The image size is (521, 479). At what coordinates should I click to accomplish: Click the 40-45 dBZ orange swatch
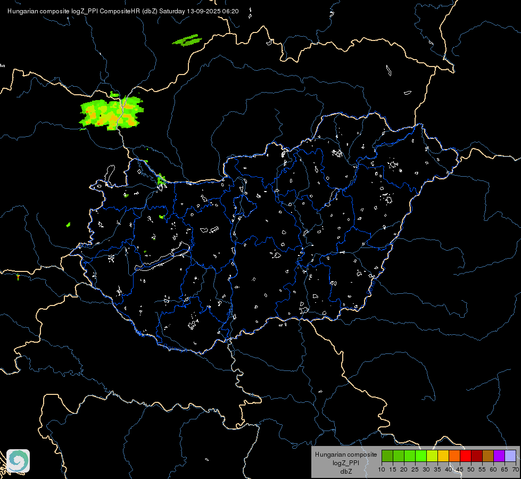[454, 456]
